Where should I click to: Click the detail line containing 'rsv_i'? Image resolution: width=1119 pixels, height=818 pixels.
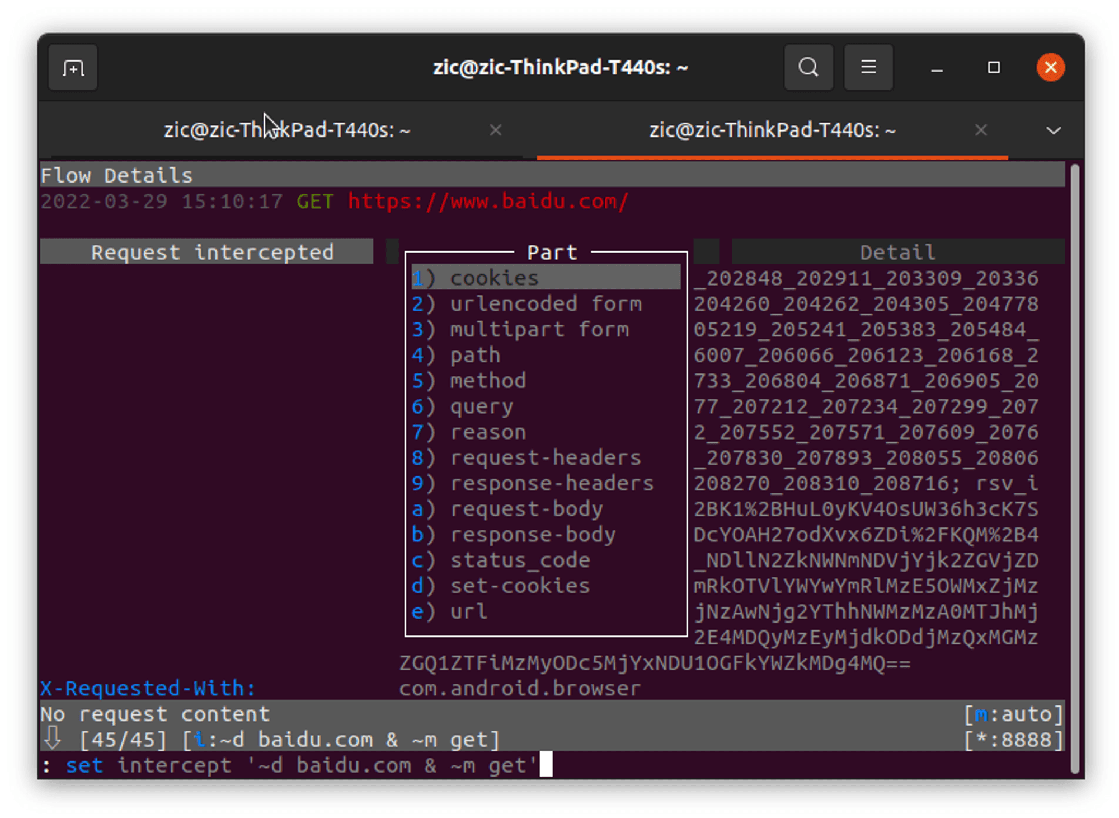(x=866, y=483)
